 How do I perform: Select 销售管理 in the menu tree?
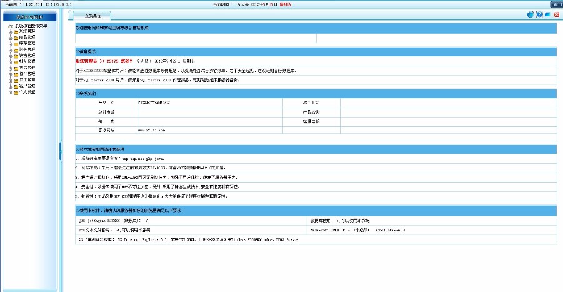27,56
